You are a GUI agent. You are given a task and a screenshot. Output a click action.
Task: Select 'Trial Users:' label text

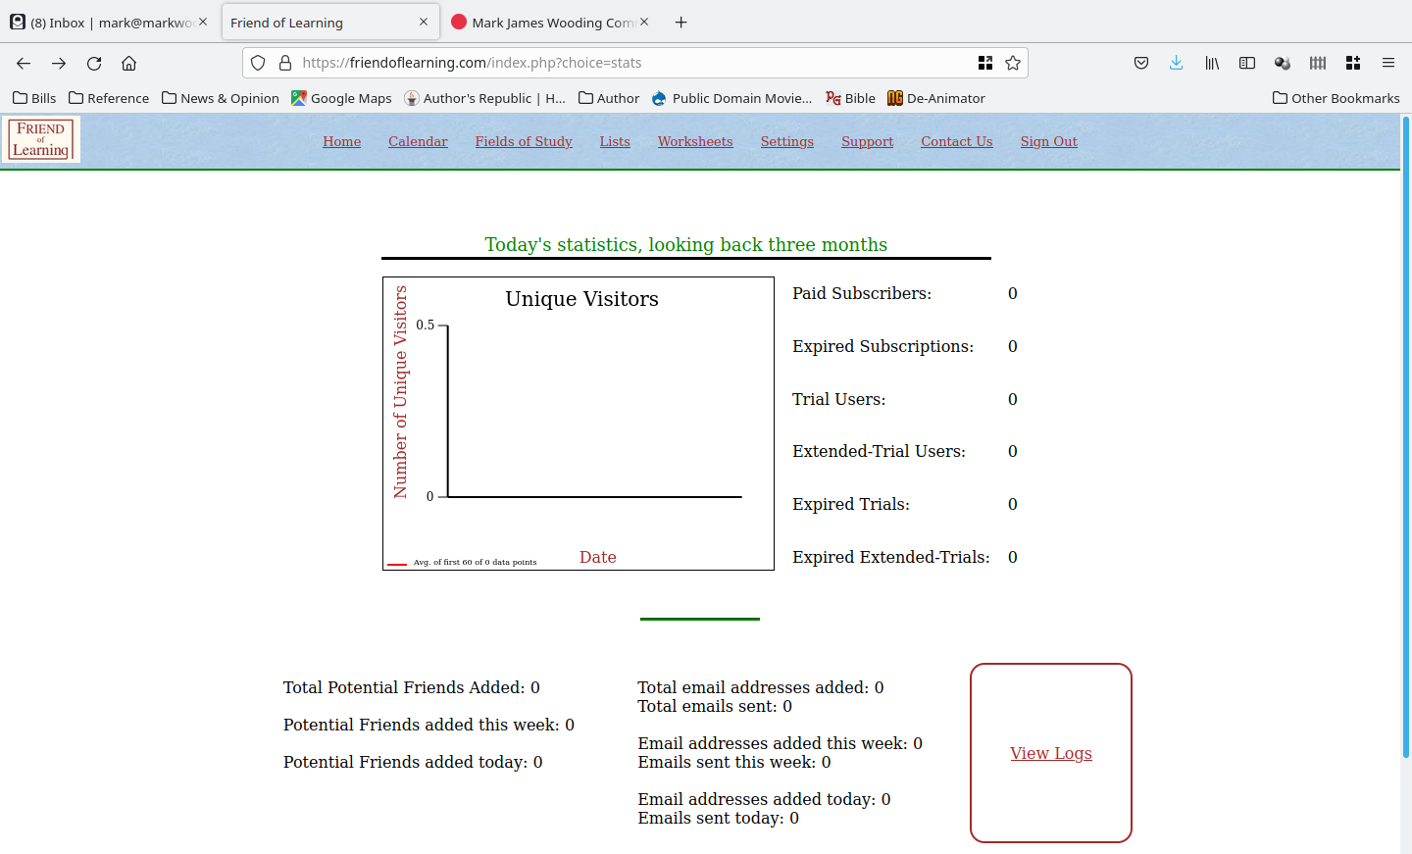coord(839,399)
